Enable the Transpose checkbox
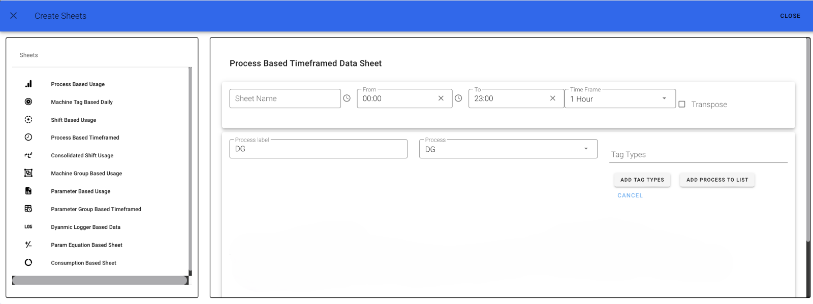 pyautogui.click(x=682, y=104)
